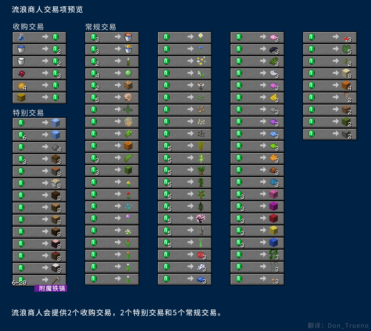Select the spruce sapling icon
371x331 pixels.
[201, 206]
